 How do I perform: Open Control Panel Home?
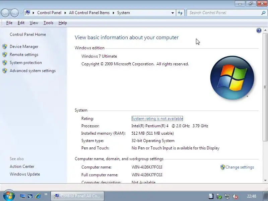[x=28, y=35]
